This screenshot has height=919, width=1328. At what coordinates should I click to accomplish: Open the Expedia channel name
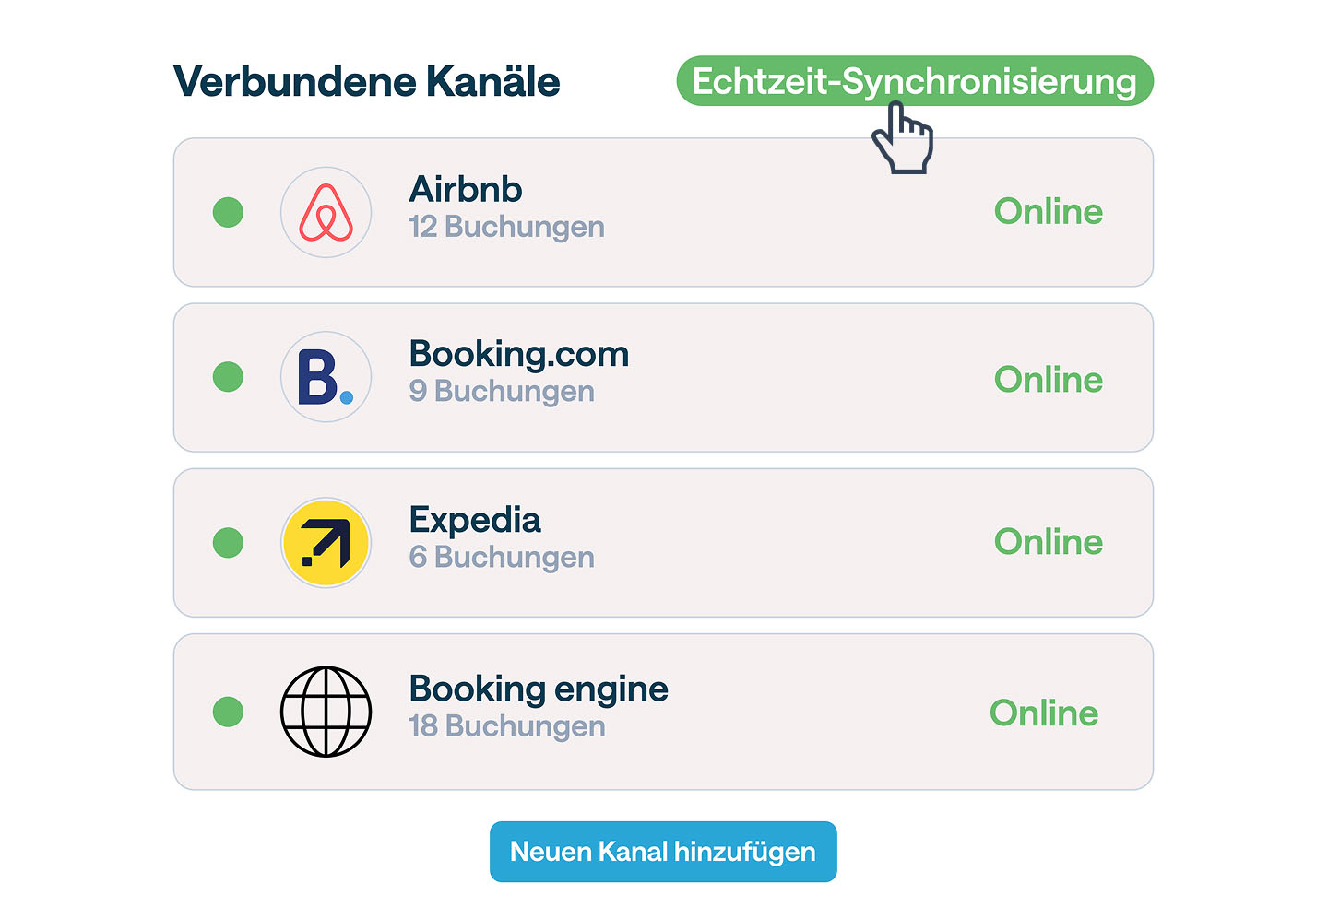tap(475, 520)
